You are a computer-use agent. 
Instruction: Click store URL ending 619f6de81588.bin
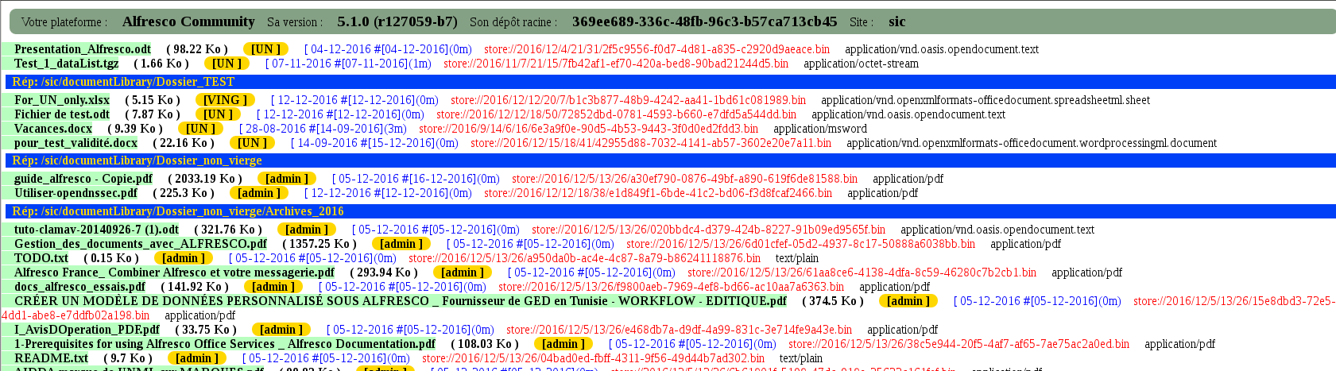coord(685,179)
